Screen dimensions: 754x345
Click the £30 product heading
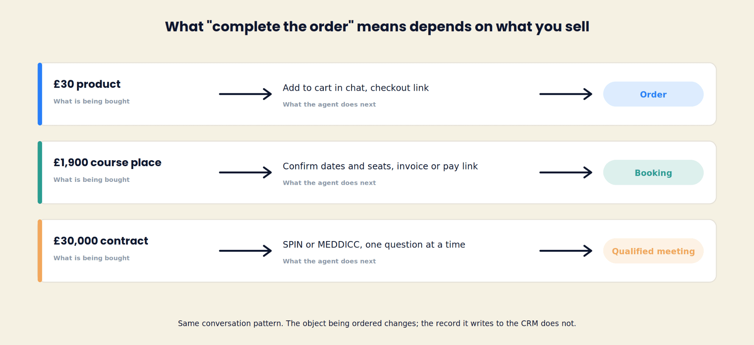87,84
